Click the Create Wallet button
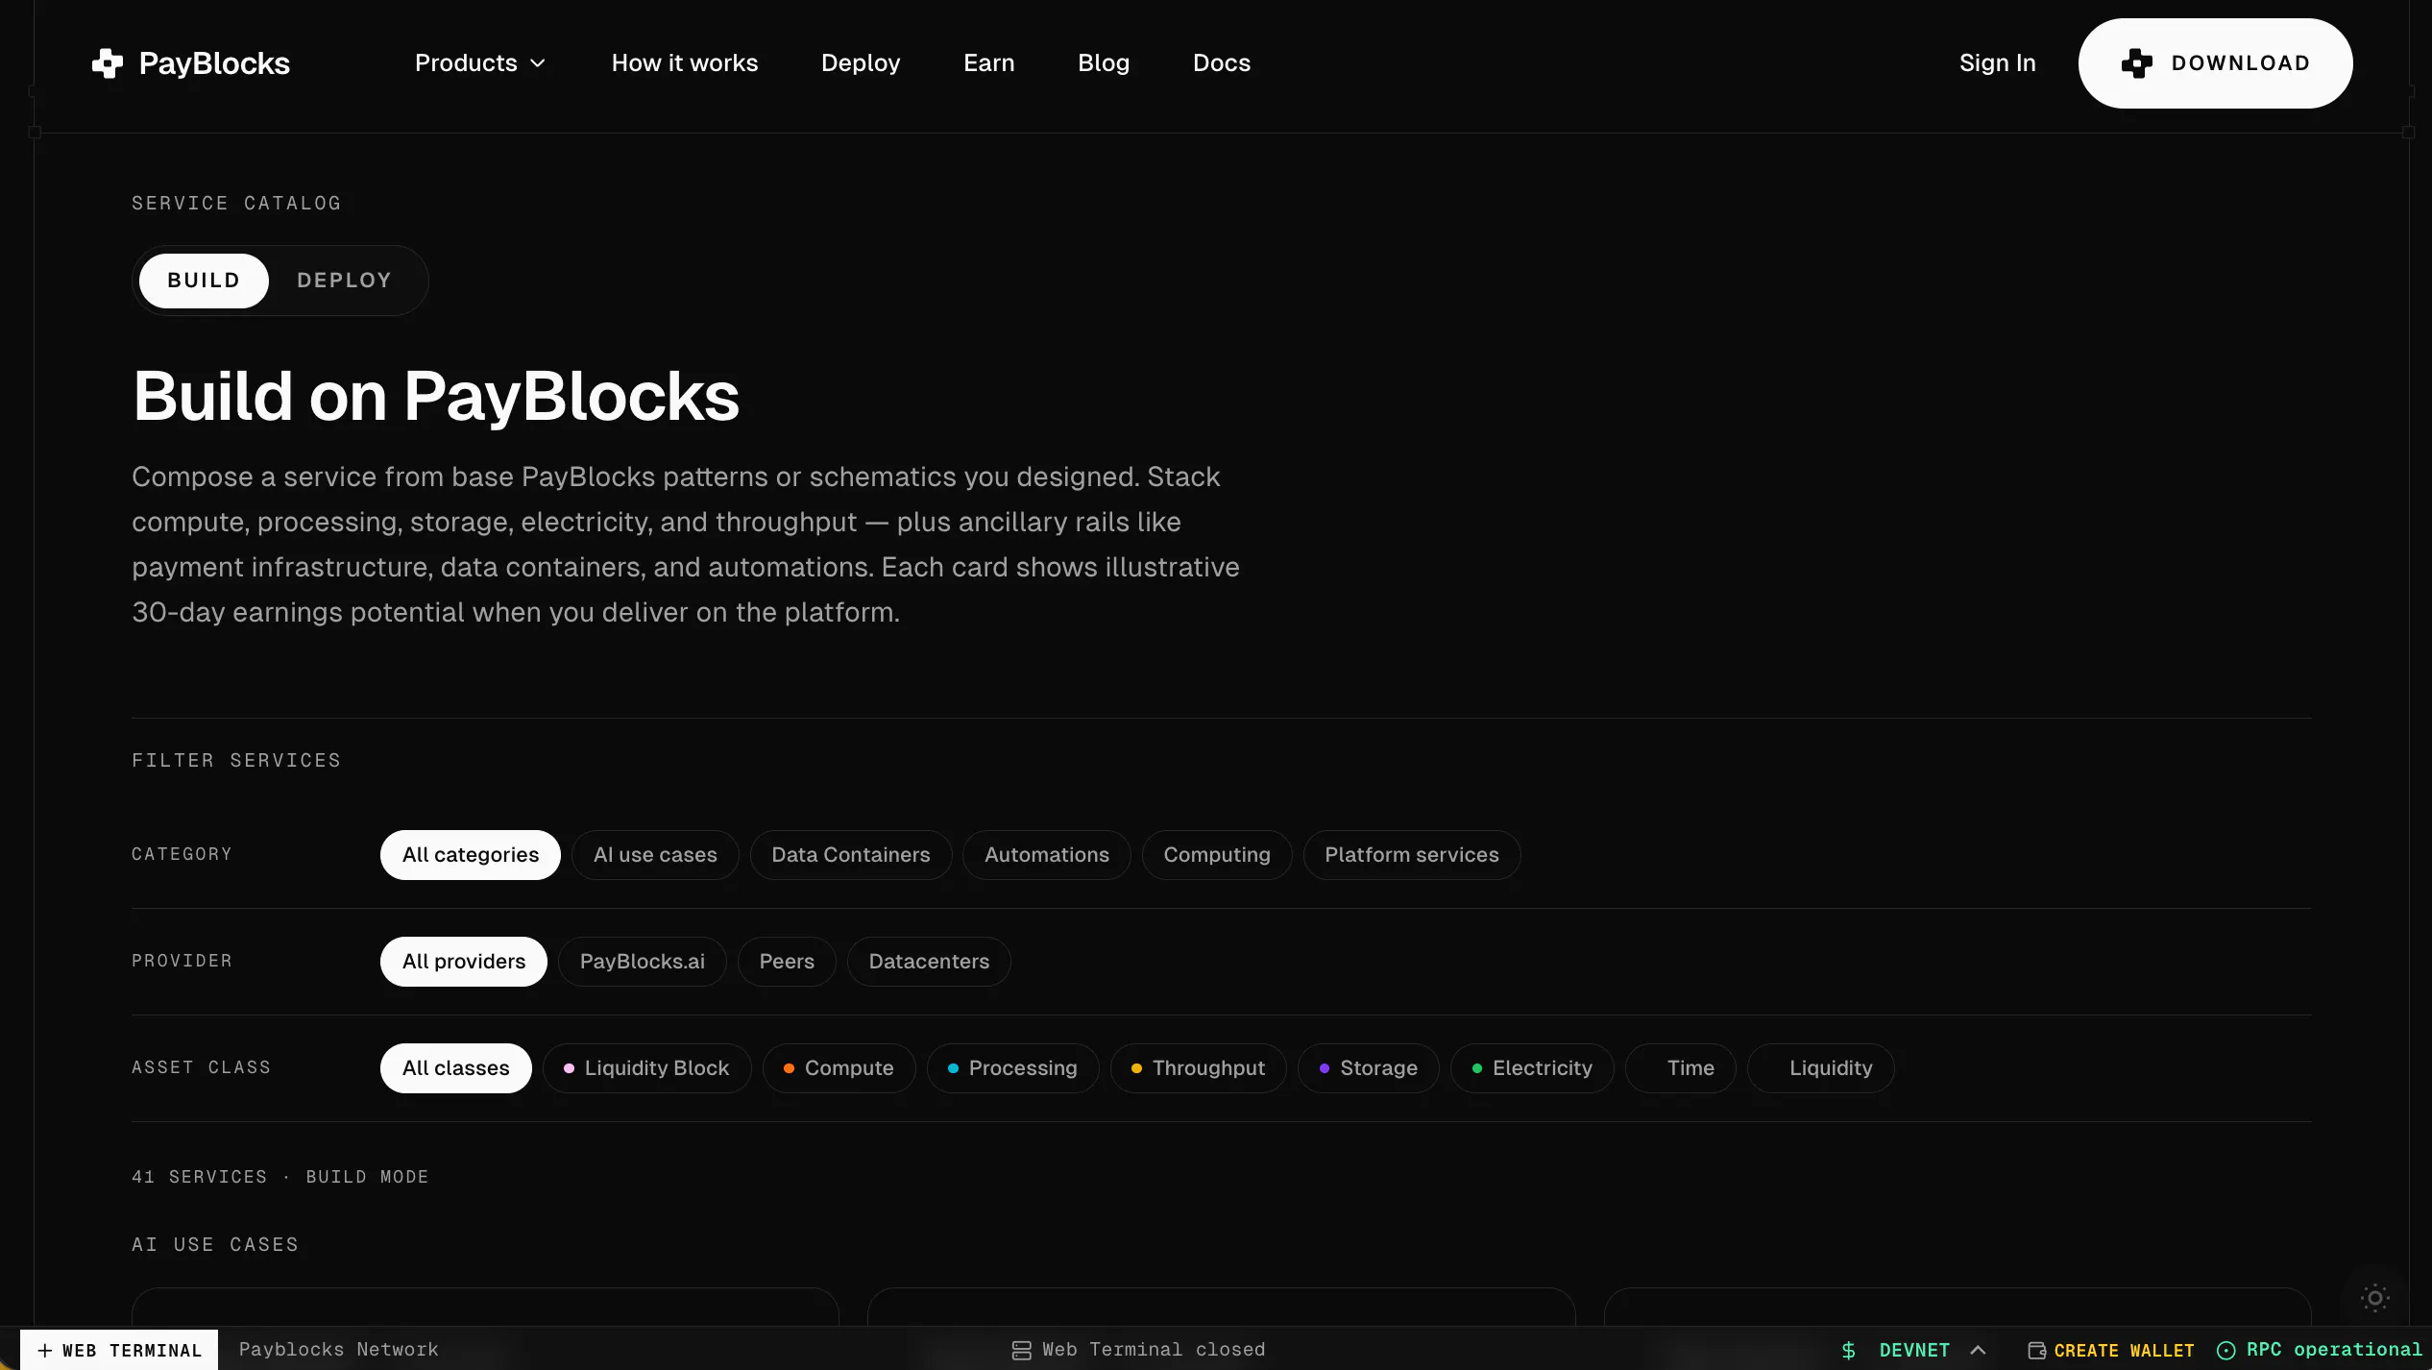This screenshot has height=1370, width=2432. (2111, 1350)
